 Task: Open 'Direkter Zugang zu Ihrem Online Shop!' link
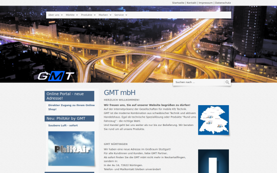[72, 107]
